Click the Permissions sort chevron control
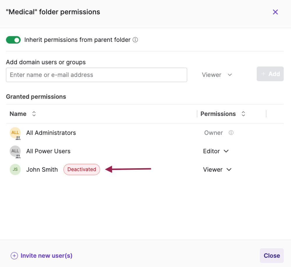The width and height of the screenshot is (291, 267). coord(243,114)
